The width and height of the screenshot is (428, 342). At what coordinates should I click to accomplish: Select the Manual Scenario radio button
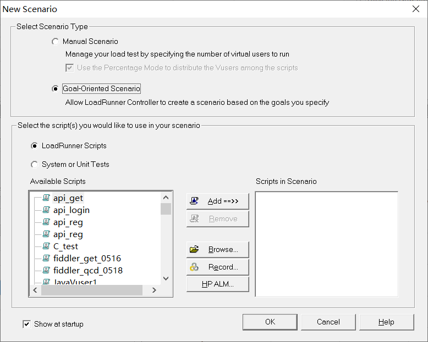pyautogui.click(x=54, y=42)
